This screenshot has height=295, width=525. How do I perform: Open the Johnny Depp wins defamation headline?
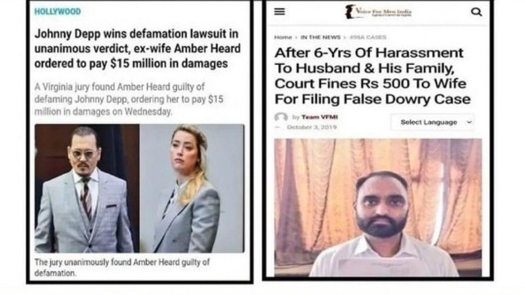click(x=137, y=49)
